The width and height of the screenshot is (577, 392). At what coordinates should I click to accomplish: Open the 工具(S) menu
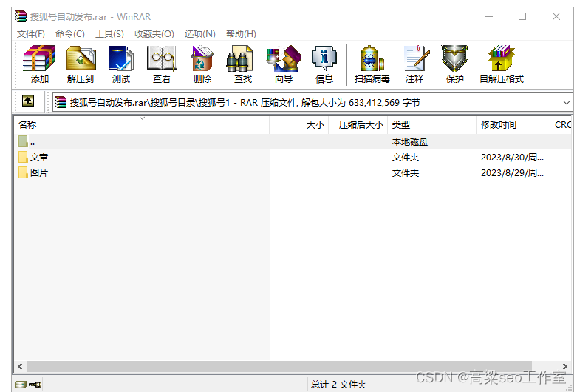109,34
